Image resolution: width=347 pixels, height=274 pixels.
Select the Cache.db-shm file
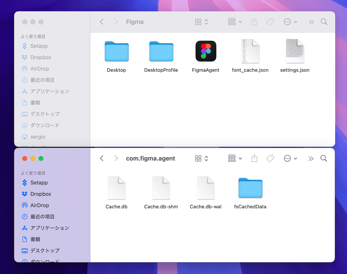coord(161,188)
